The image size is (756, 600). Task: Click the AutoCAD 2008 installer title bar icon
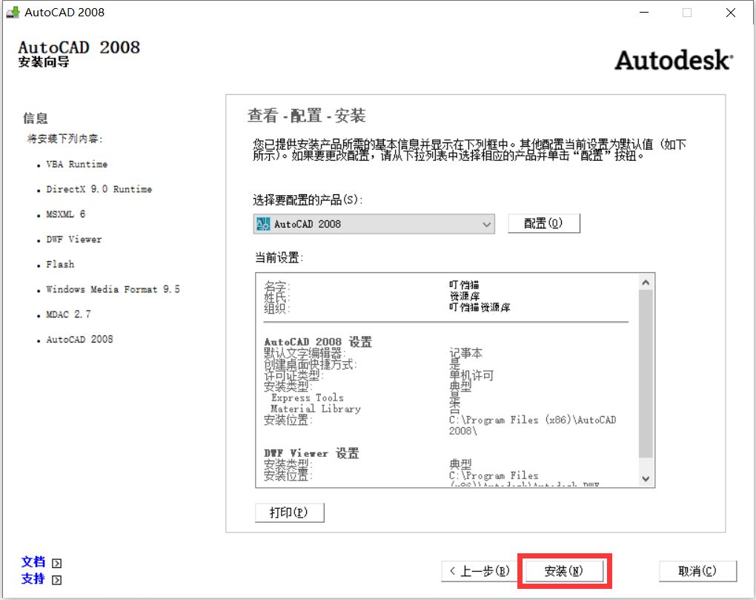click(x=13, y=12)
